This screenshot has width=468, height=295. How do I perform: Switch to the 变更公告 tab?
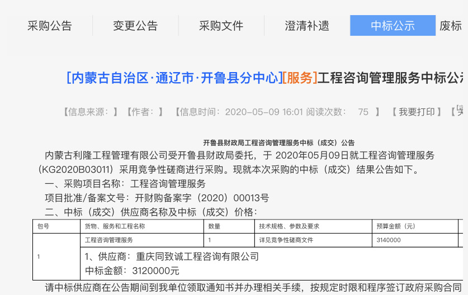coord(135,26)
